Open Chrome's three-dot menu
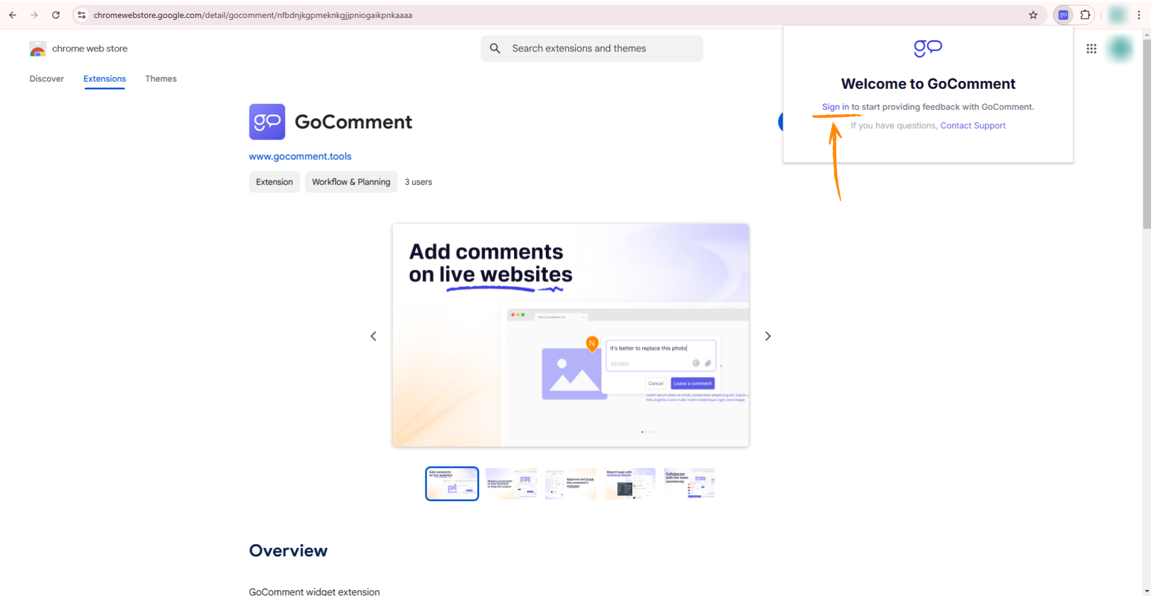Screen dimensions: 1151x596 (1138, 15)
